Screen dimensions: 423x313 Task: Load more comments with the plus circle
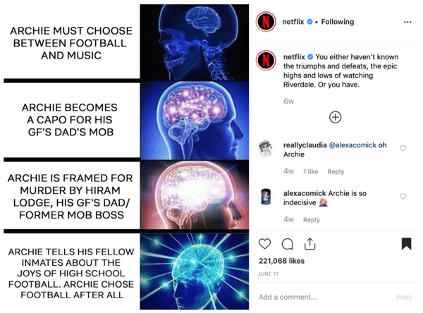pos(336,117)
